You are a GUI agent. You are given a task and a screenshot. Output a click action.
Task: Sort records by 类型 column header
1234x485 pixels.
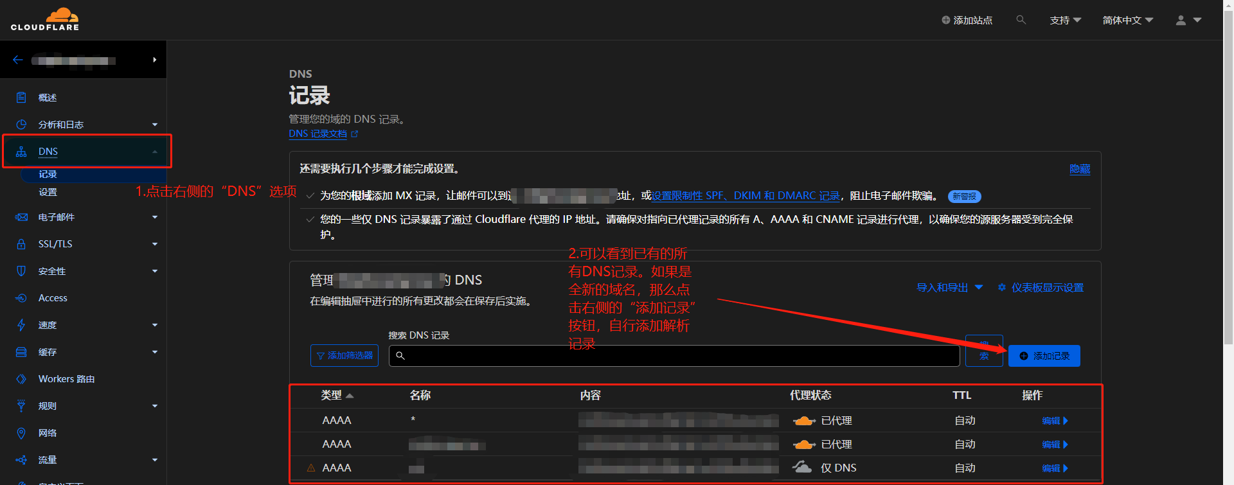337,396
